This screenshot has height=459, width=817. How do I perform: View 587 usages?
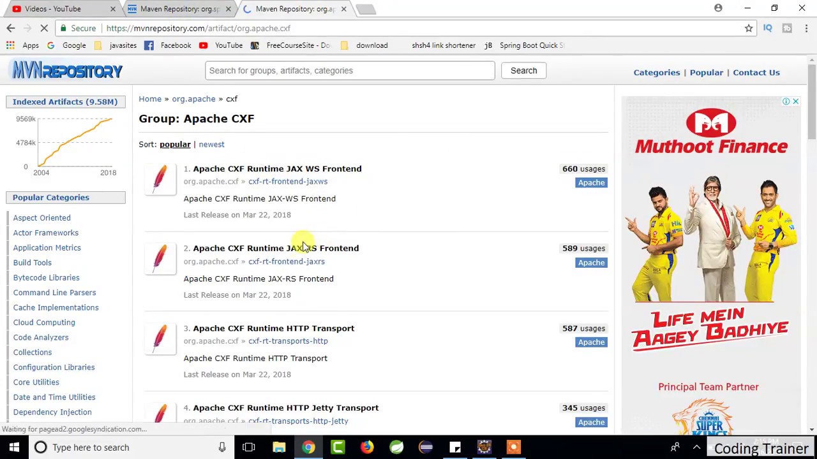583,328
